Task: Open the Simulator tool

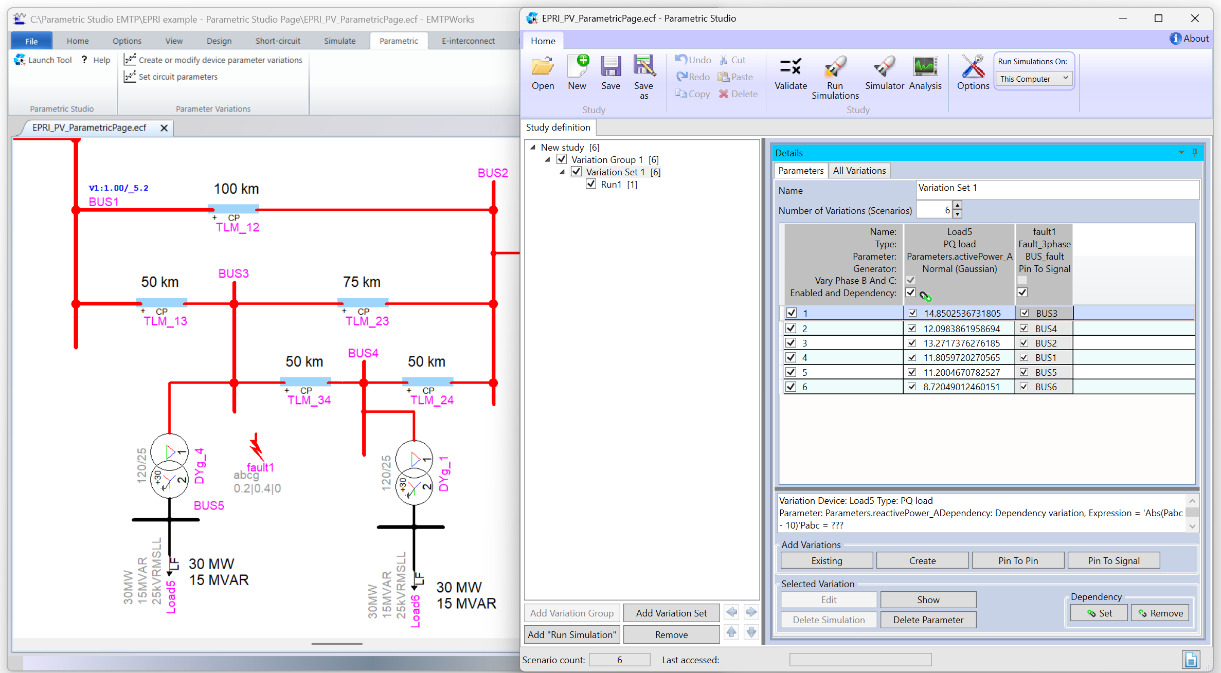Action: point(884,67)
